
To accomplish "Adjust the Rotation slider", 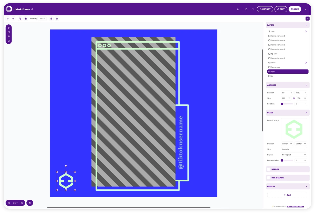I will coord(287,104).
